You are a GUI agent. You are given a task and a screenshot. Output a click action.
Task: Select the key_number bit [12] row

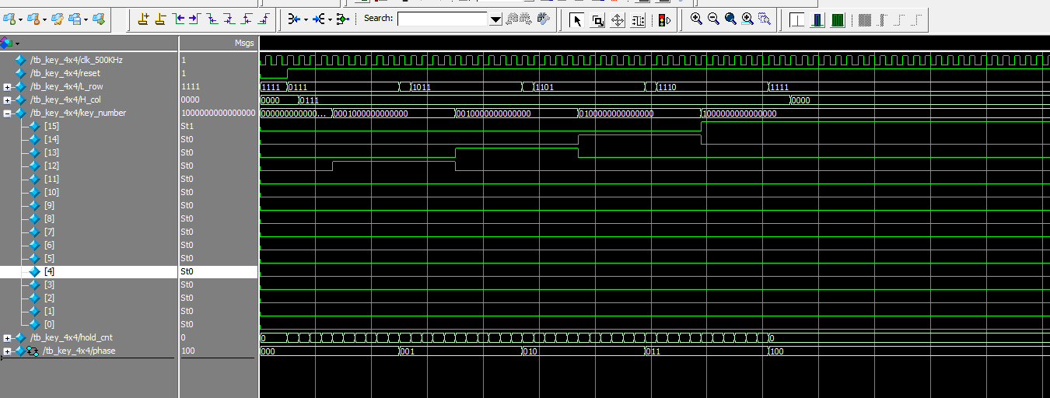[x=51, y=166]
